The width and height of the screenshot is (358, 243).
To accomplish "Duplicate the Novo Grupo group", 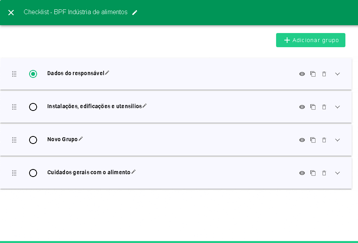I will click(313, 140).
